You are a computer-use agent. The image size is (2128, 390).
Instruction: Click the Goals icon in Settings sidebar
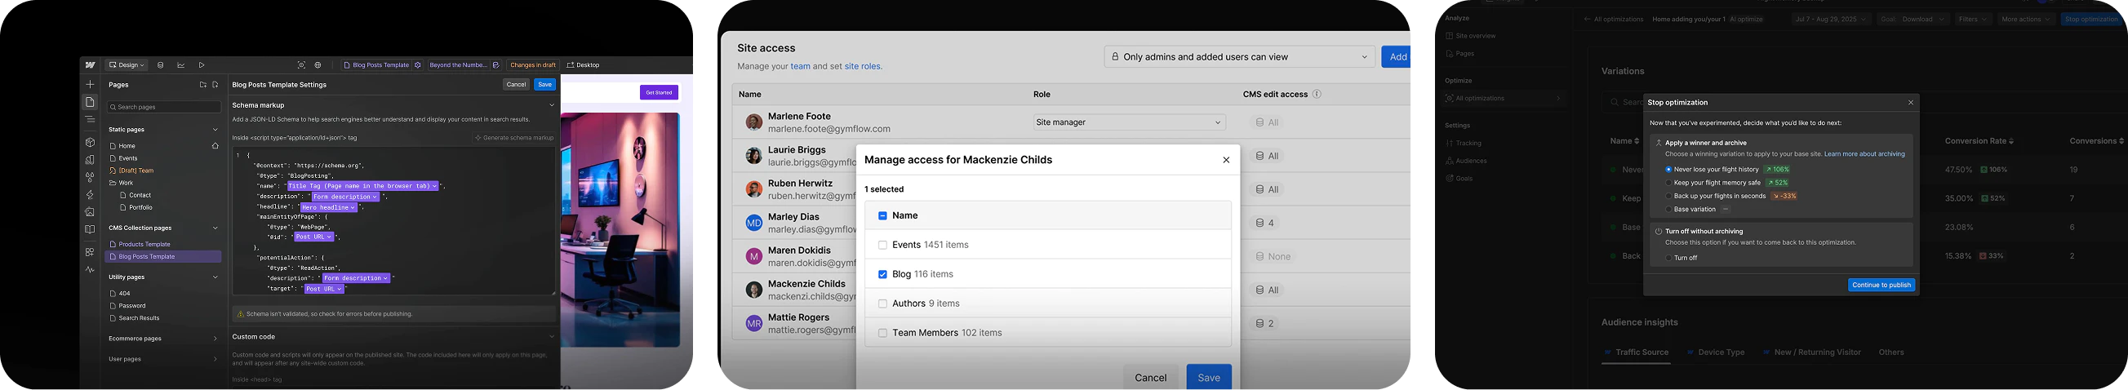click(x=1449, y=179)
